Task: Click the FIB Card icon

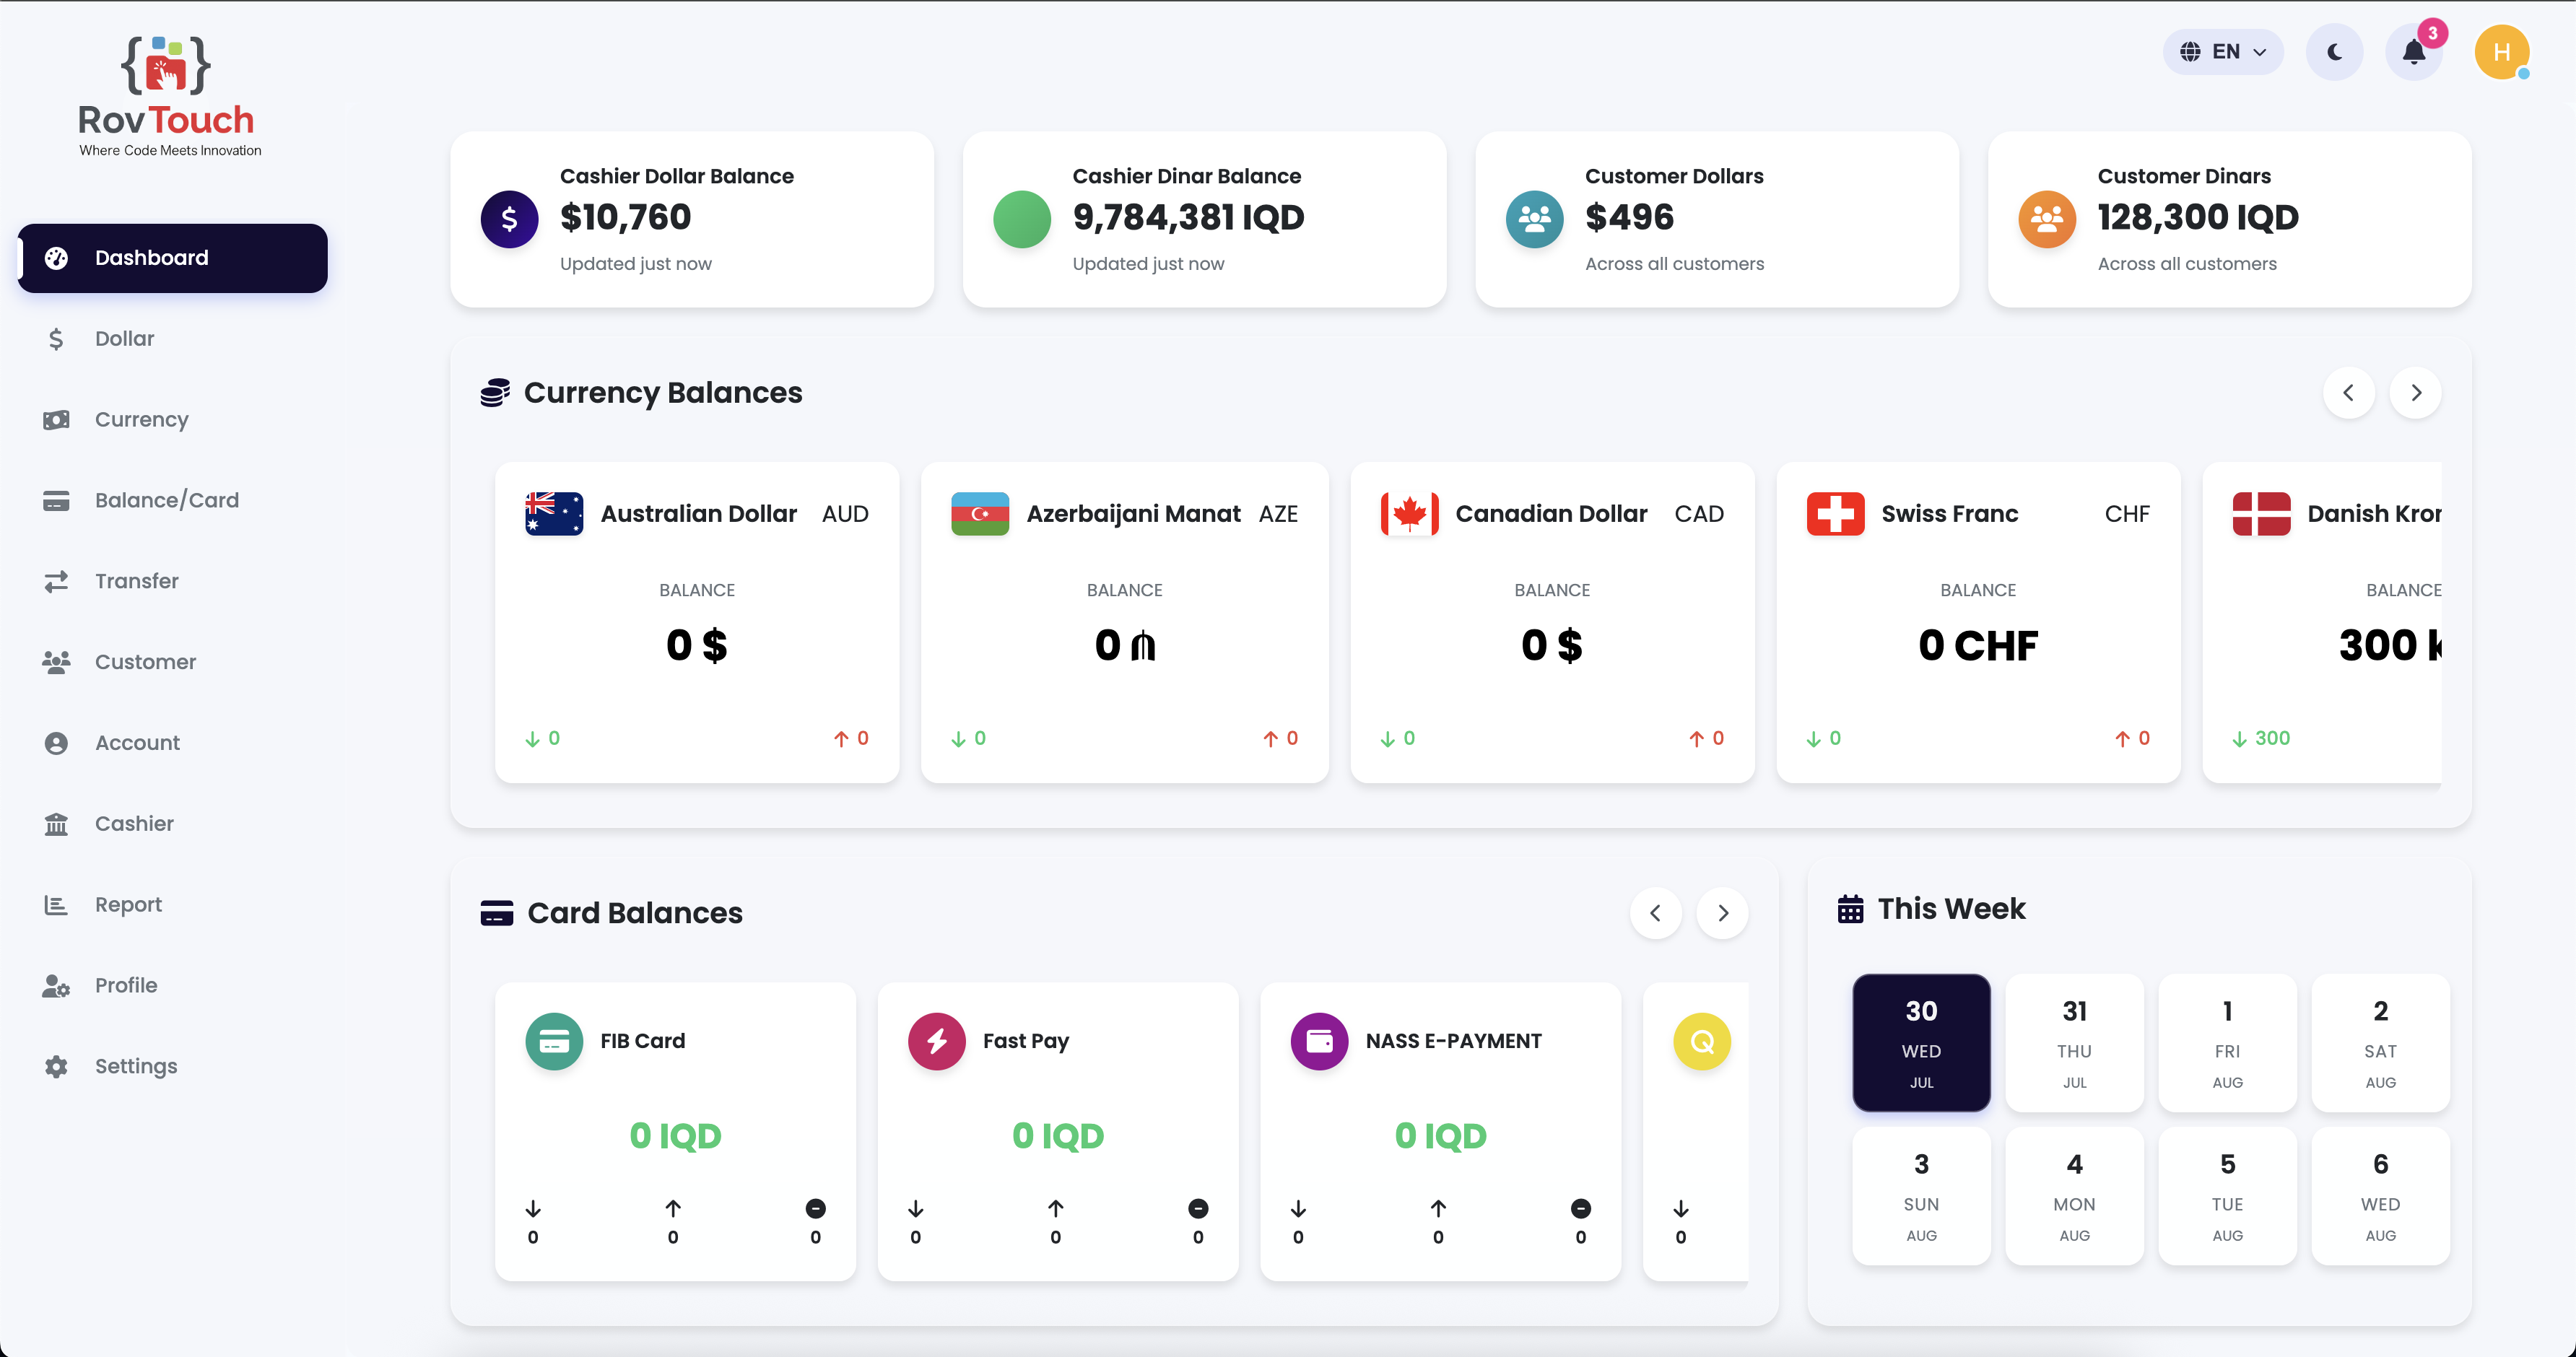Action: 554,1042
